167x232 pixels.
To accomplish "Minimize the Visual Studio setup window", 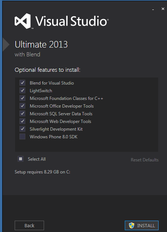I will (x=153, y=9).
